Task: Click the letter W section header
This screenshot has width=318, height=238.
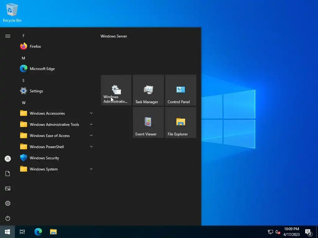Action: [24, 103]
